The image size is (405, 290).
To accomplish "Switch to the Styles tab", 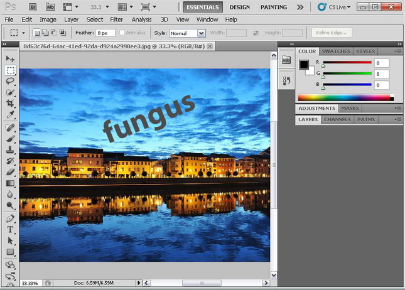I will point(365,51).
